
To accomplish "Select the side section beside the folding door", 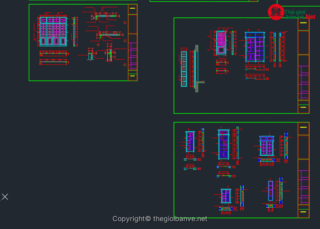I will (74, 31).
